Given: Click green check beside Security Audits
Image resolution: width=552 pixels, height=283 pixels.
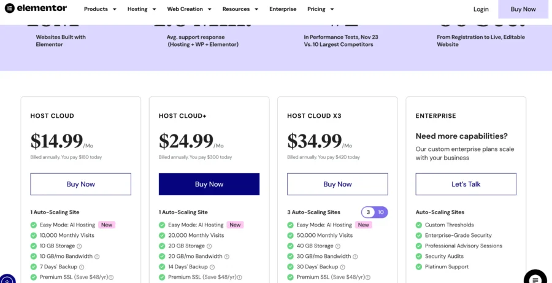Looking at the screenshot, I should pyautogui.click(x=419, y=257).
